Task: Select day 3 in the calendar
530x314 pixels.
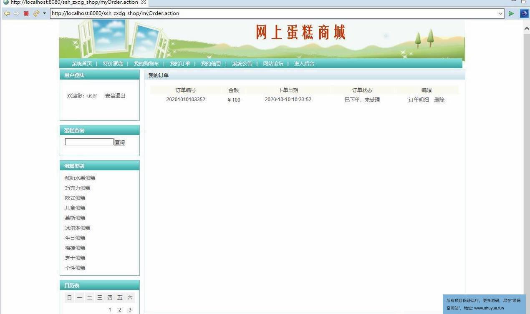Action: point(130,309)
